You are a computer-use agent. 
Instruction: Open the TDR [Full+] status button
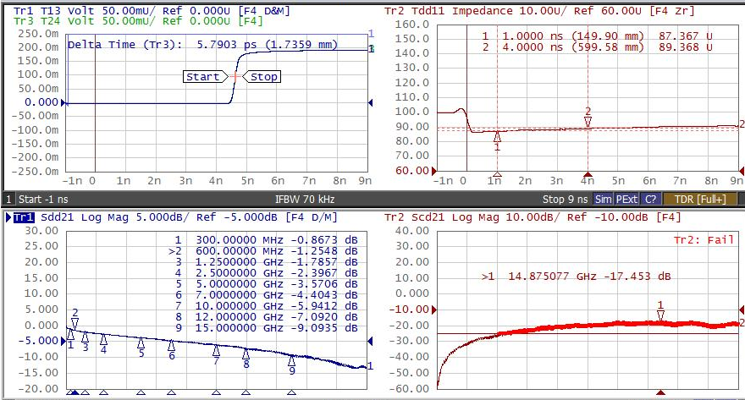pyautogui.click(x=699, y=200)
